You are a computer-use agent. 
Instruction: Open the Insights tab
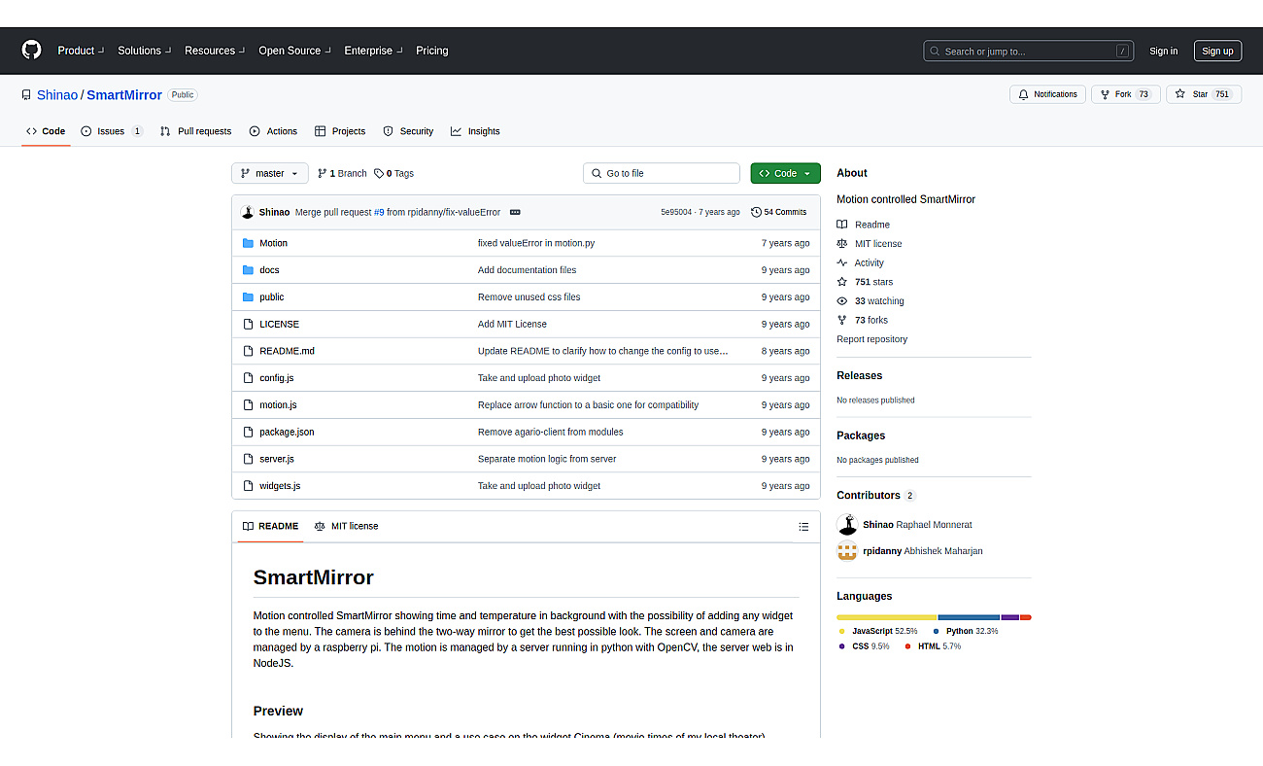click(x=475, y=131)
